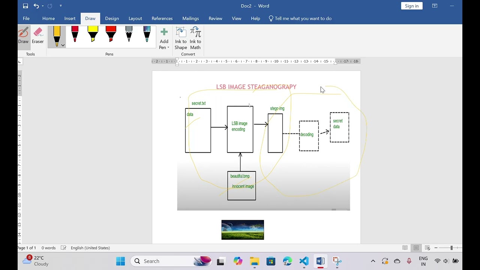The width and height of the screenshot is (480, 270).
Task: Switch to the Home tab
Action: [48, 18]
